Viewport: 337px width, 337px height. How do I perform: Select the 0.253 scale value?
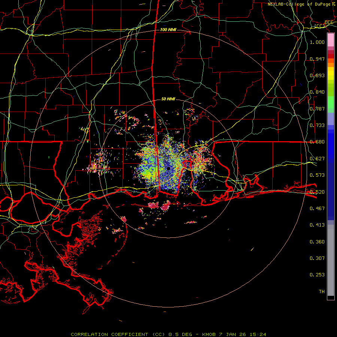point(317,275)
